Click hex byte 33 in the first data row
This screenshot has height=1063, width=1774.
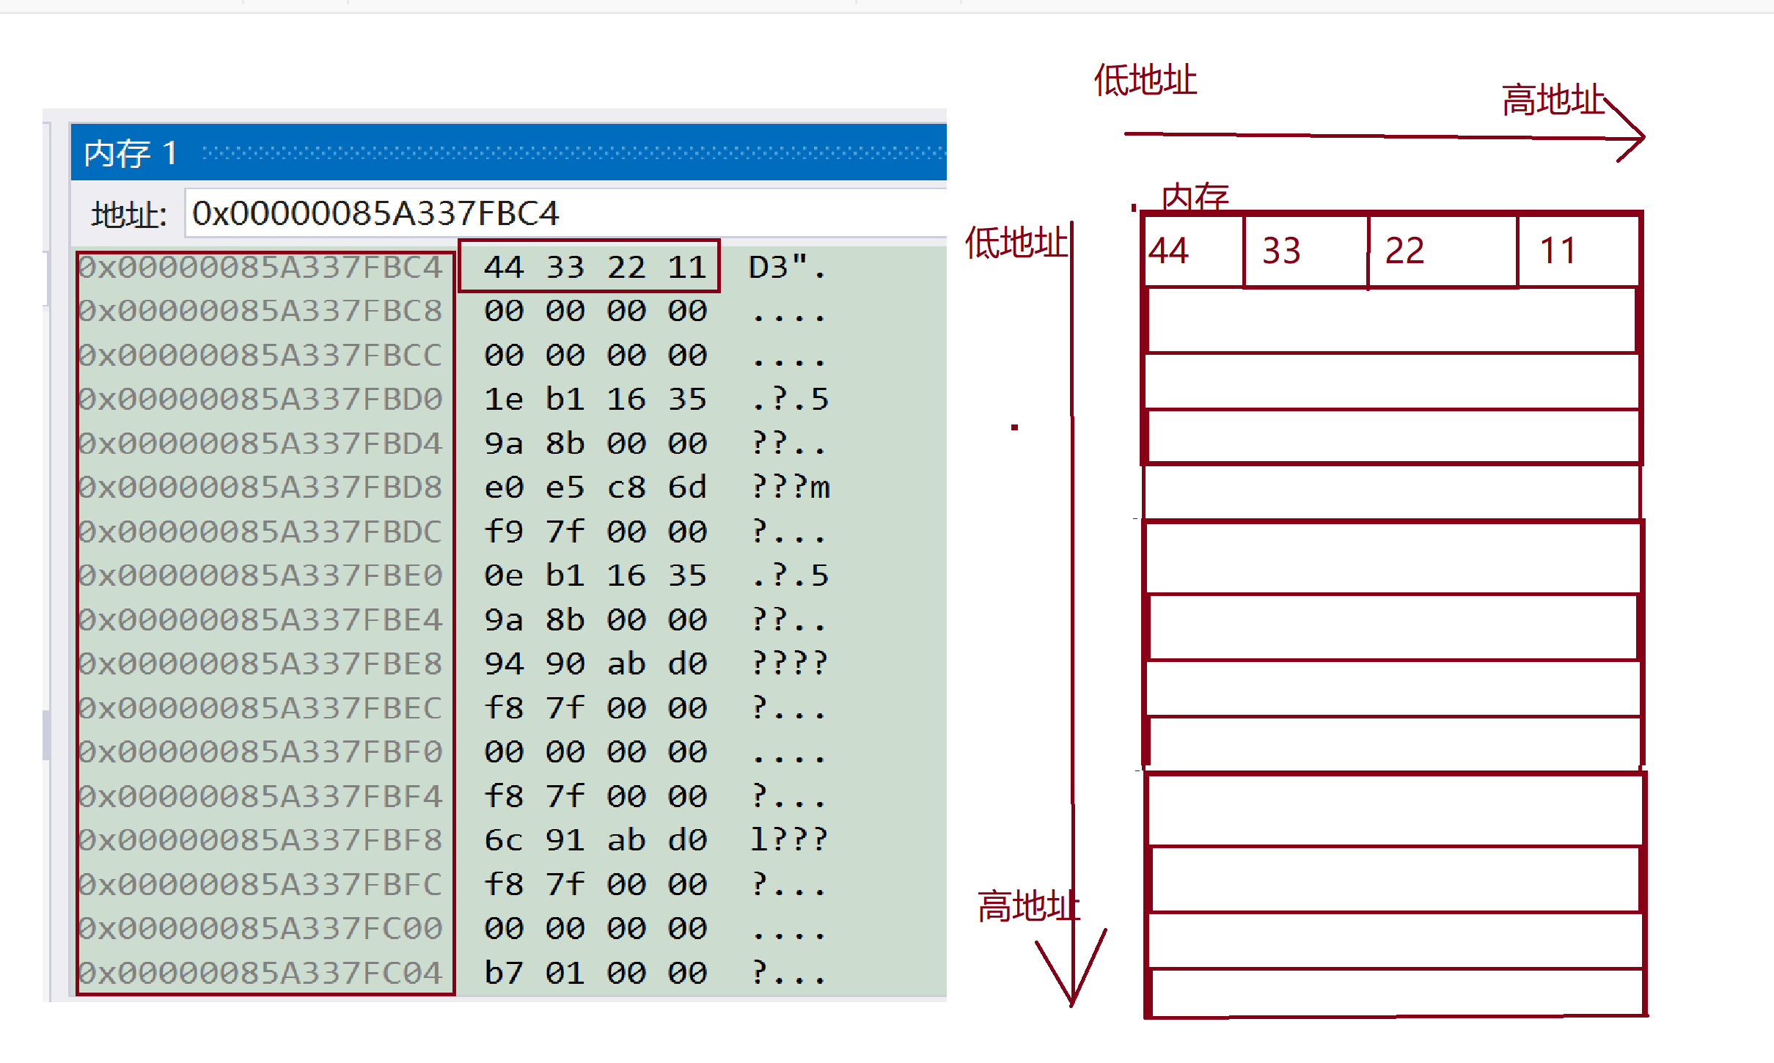[x=565, y=268]
